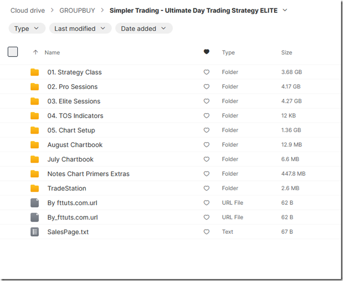Favorite the 04. TOS Indicators folder

click(x=206, y=116)
